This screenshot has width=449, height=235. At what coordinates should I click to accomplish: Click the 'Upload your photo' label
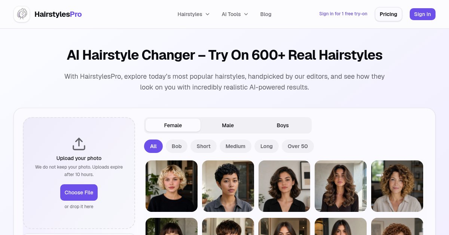tap(79, 158)
